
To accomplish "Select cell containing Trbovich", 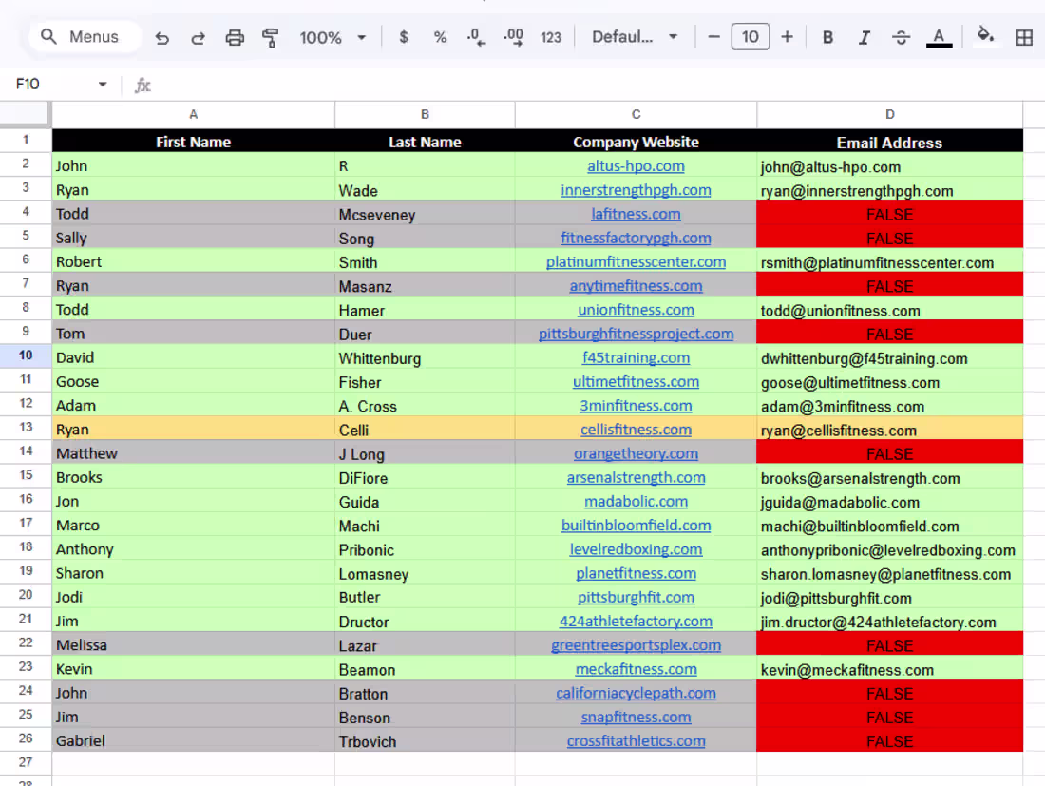I will (x=425, y=741).
